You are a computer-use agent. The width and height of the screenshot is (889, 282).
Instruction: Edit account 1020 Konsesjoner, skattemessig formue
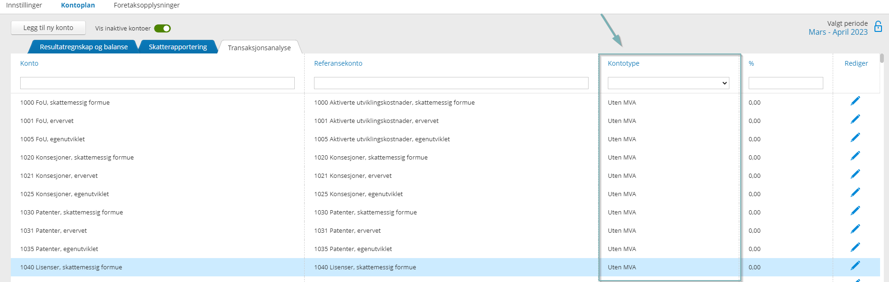(855, 156)
